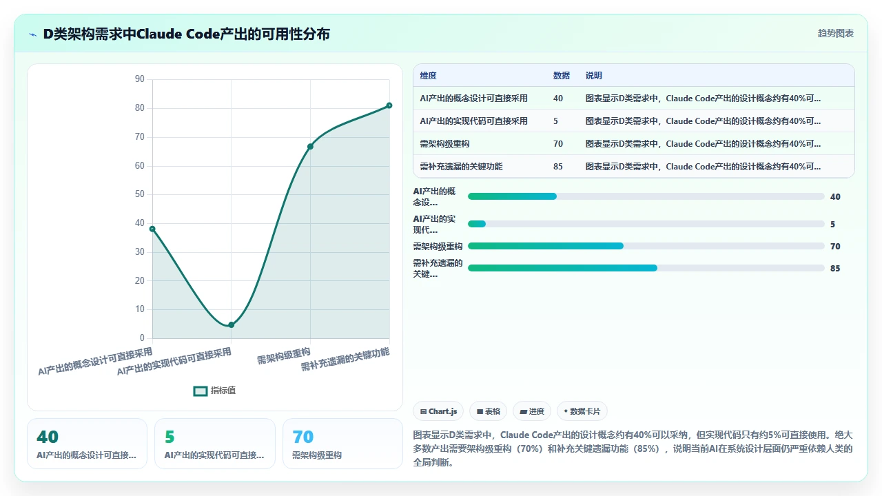Screen dimensions: 882x496
Task: Open the data card showing 5
Action: click(x=215, y=444)
